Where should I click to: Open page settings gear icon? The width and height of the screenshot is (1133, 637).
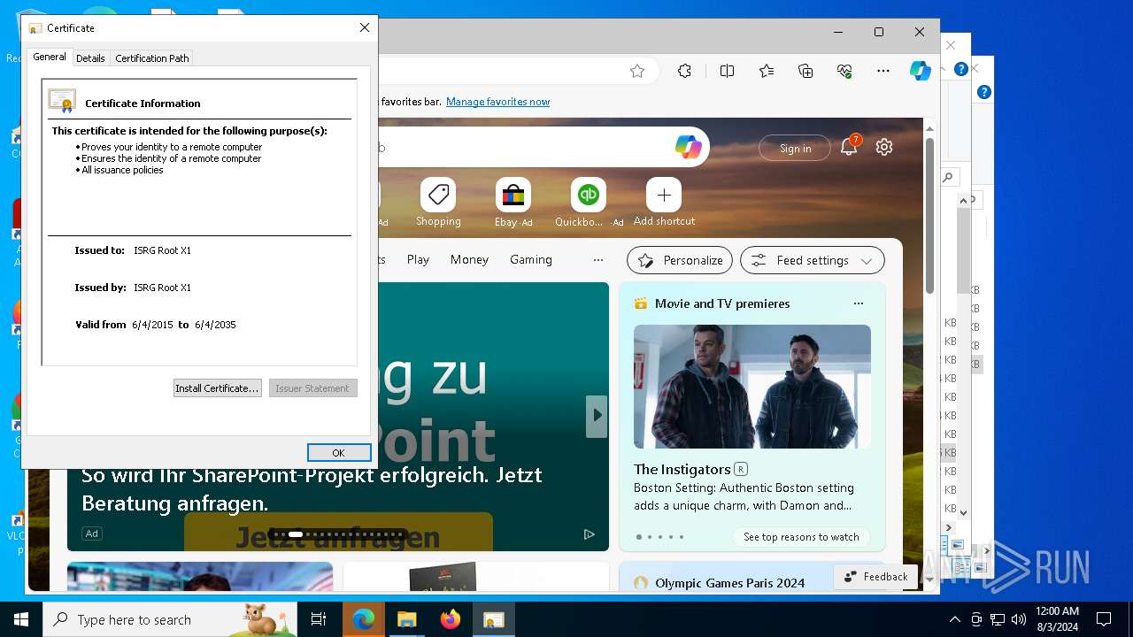pyautogui.click(x=884, y=147)
